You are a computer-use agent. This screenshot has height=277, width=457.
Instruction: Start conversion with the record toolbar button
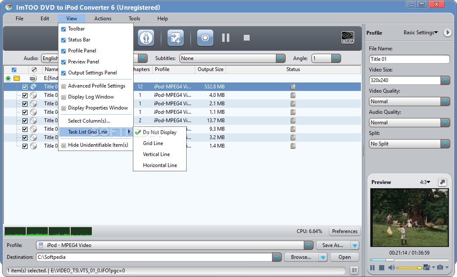[205, 38]
